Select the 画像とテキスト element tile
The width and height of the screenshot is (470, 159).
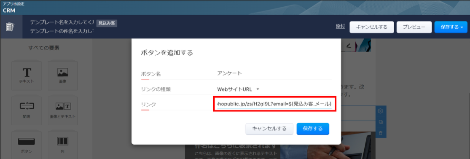(63, 110)
